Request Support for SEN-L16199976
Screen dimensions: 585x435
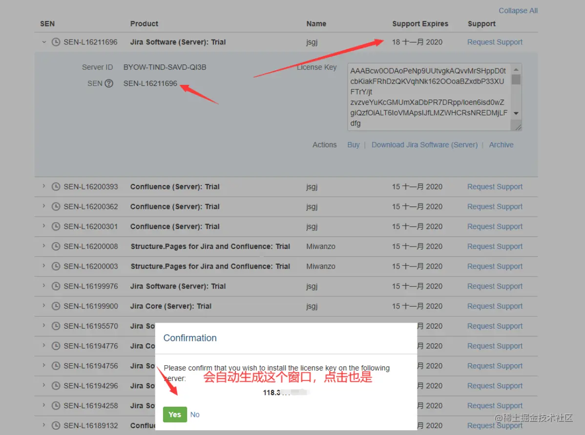point(495,286)
